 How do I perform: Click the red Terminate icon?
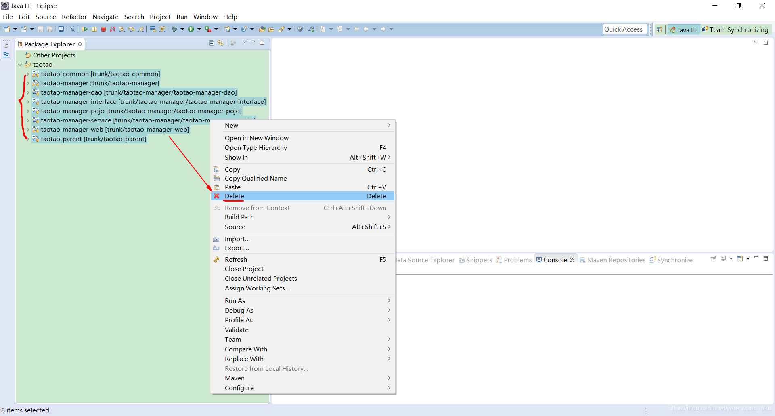coord(103,29)
